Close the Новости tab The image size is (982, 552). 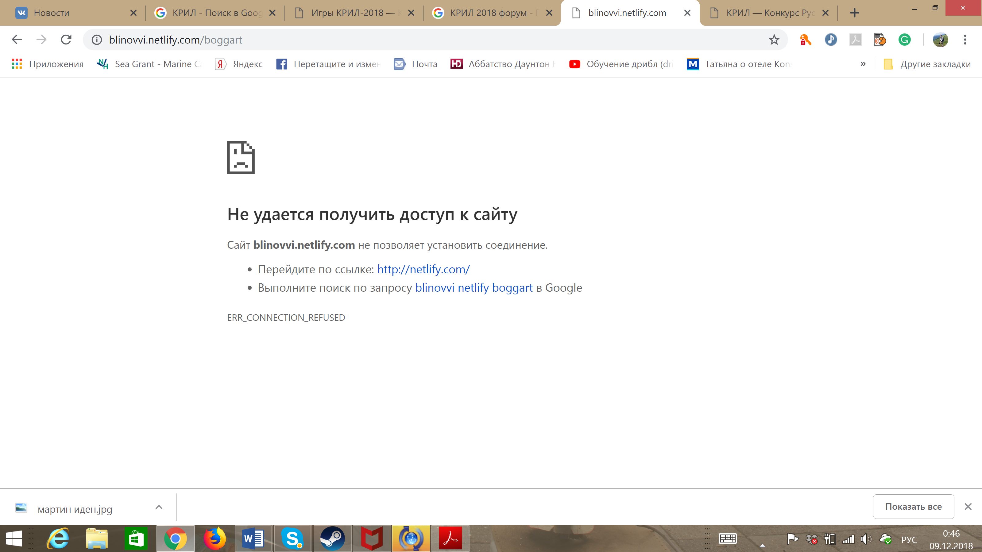point(133,13)
